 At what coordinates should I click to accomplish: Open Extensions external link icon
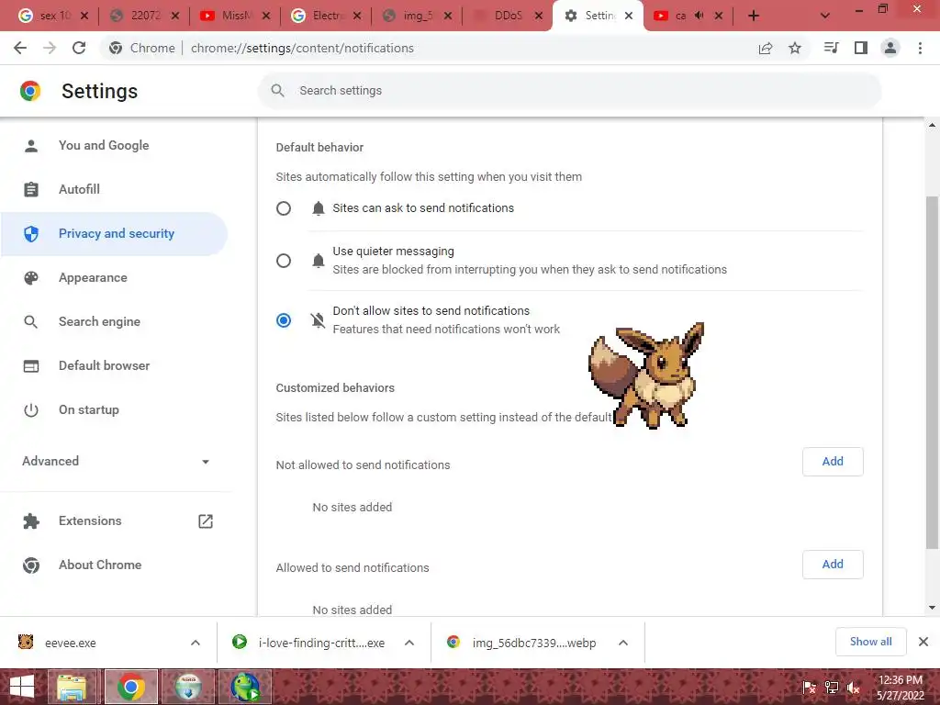click(x=205, y=521)
